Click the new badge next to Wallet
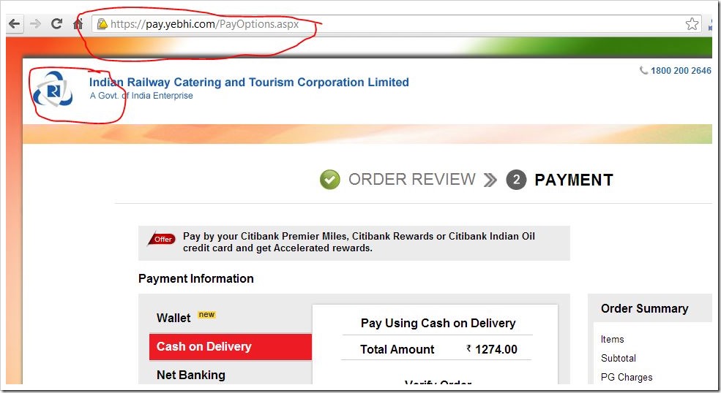Viewport: 721px width, 393px height. [207, 315]
